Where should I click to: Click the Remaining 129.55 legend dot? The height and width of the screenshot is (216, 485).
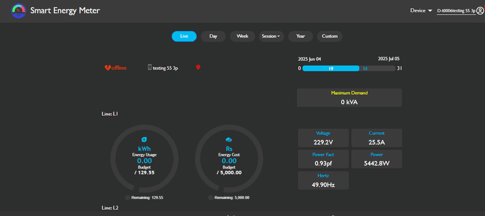point(128,197)
